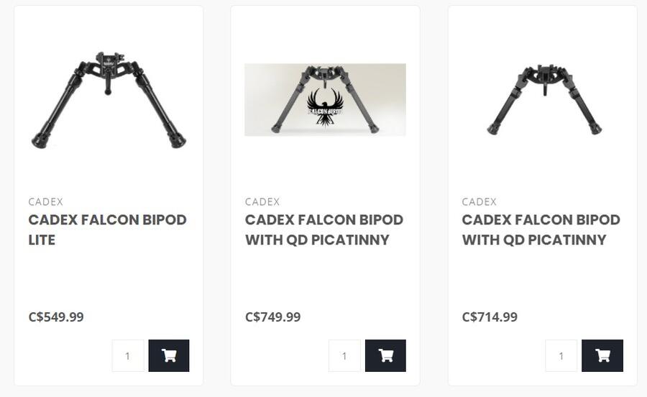This screenshot has width=647, height=397.
Task: Click the CADEX brand label on the C$714.99 item
Action: click(x=479, y=201)
